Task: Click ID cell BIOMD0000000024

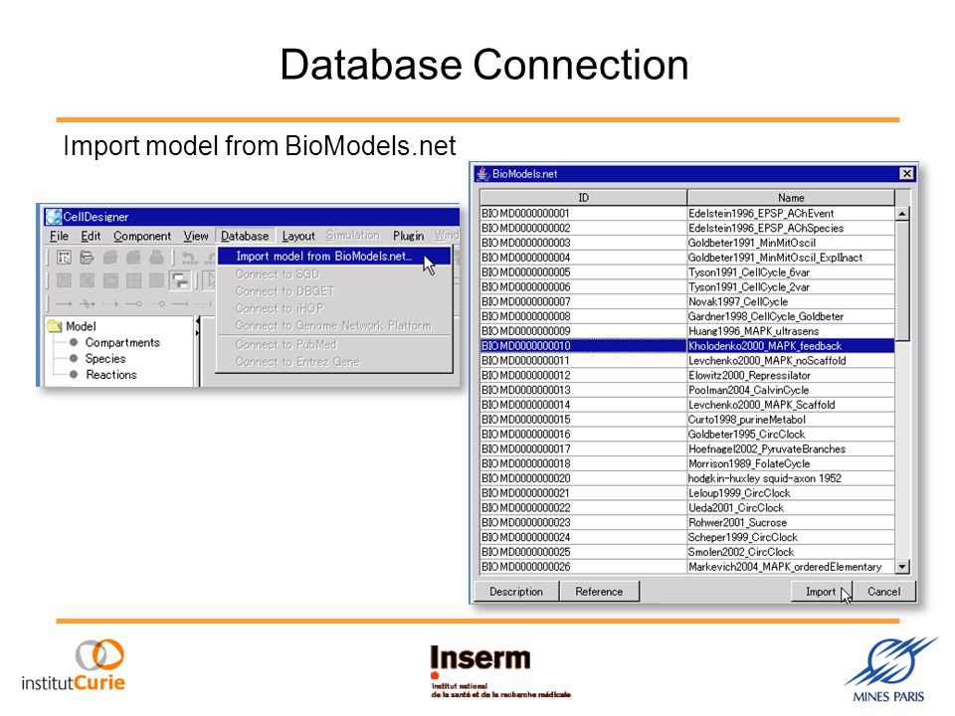Action: pyautogui.click(x=584, y=537)
